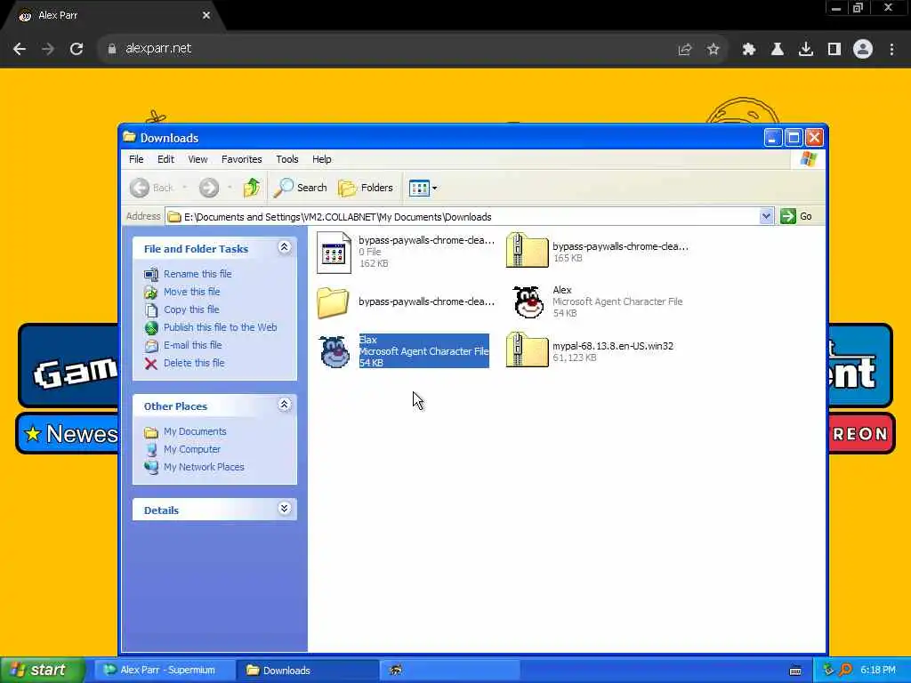Toggle the Folders pane
Image resolution: width=911 pixels, height=683 pixels.
tap(366, 188)
